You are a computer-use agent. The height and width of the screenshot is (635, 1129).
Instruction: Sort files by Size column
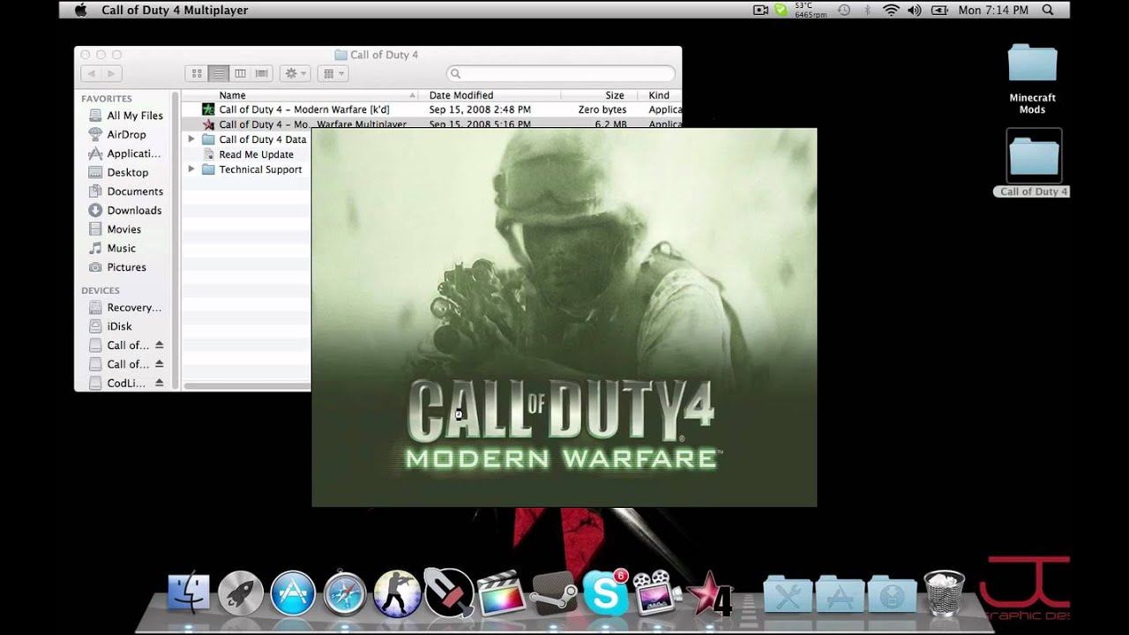(x=594, y=95)
